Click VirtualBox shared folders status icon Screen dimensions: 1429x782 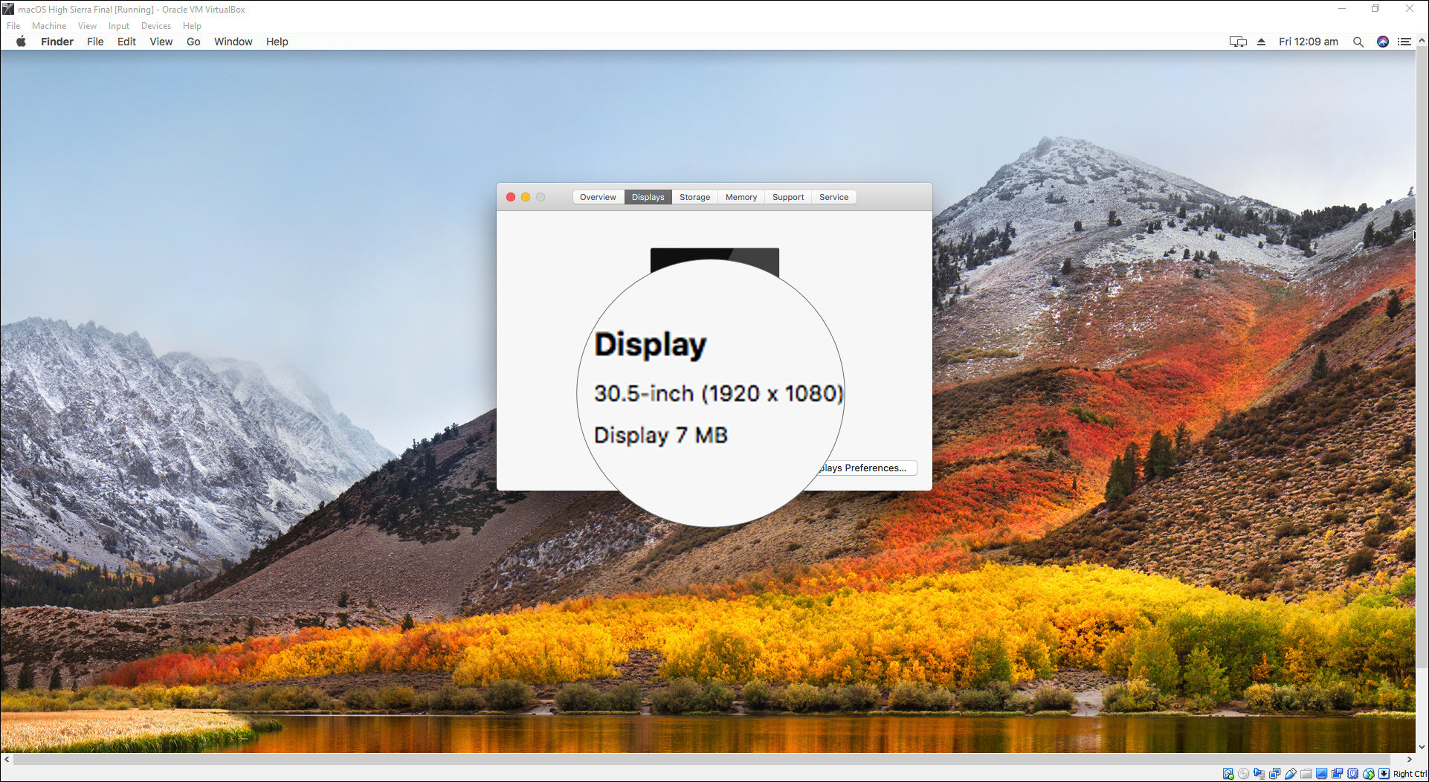tap(1306, 774)
